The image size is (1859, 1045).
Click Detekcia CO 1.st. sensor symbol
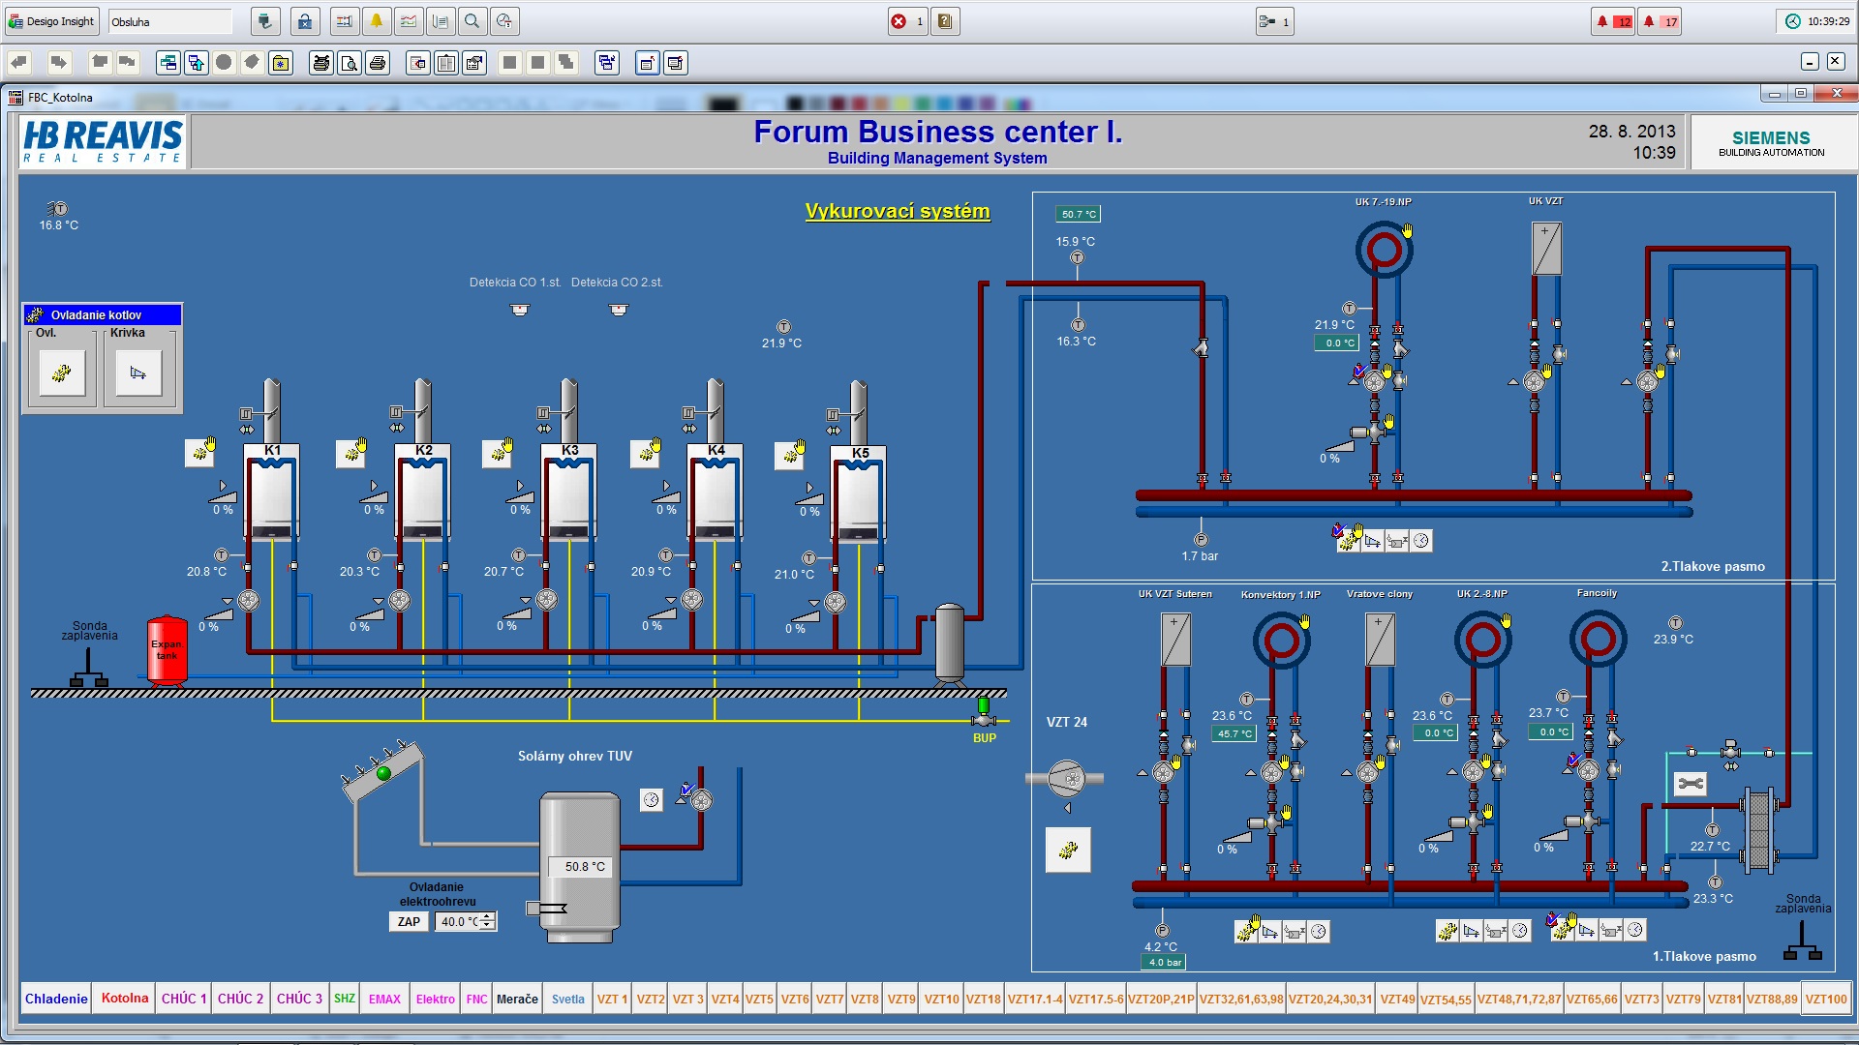(520, 310)
